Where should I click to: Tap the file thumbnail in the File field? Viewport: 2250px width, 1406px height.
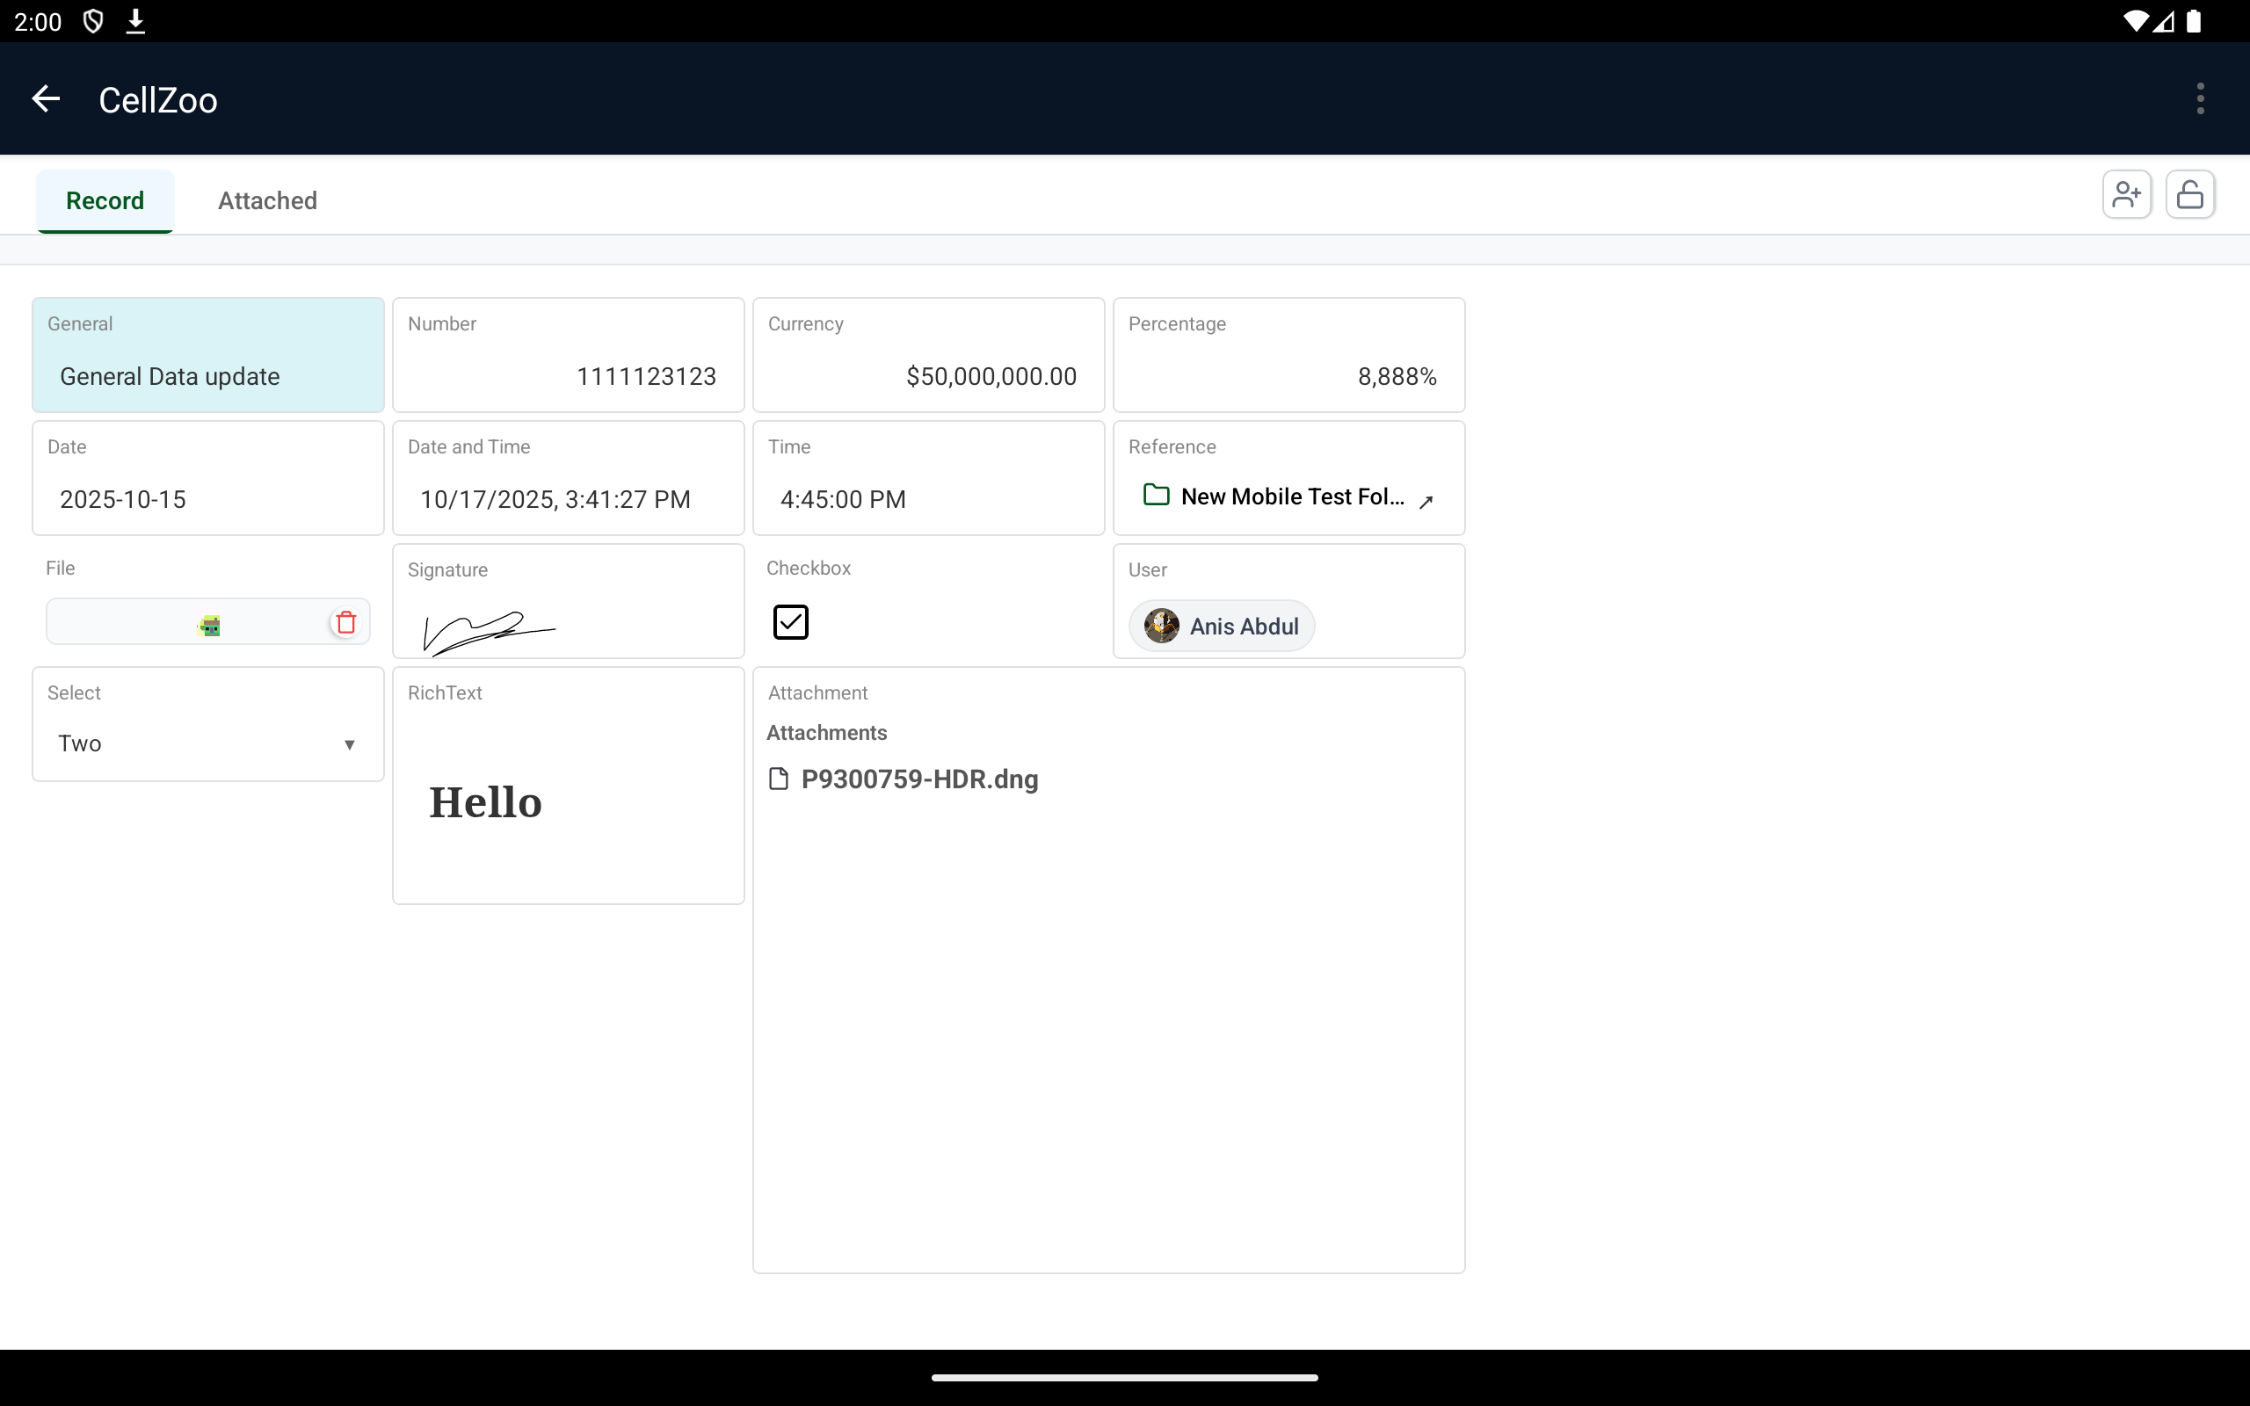tap(208, 623)
